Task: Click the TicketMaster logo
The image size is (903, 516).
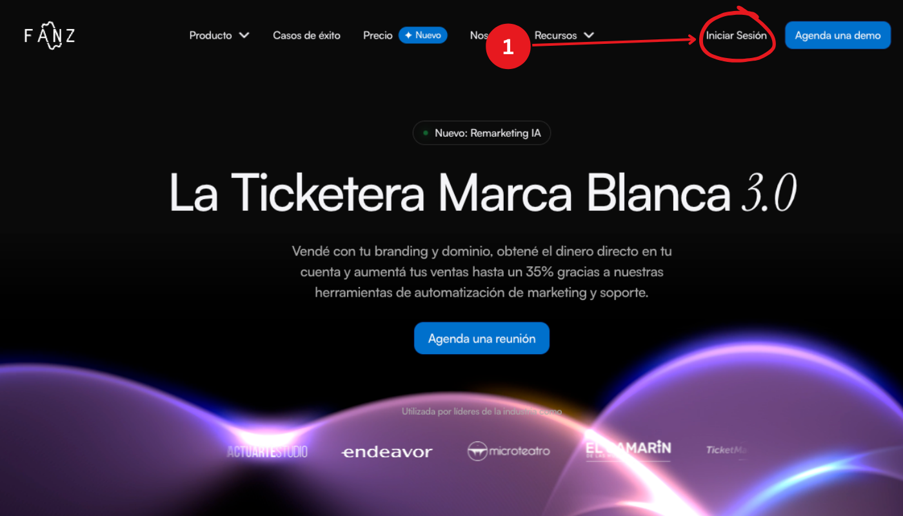Action: click(x=726, y=451)
